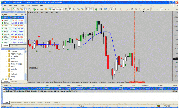Open the File menu
Screen dimensions: 179x108
[5, 5]
